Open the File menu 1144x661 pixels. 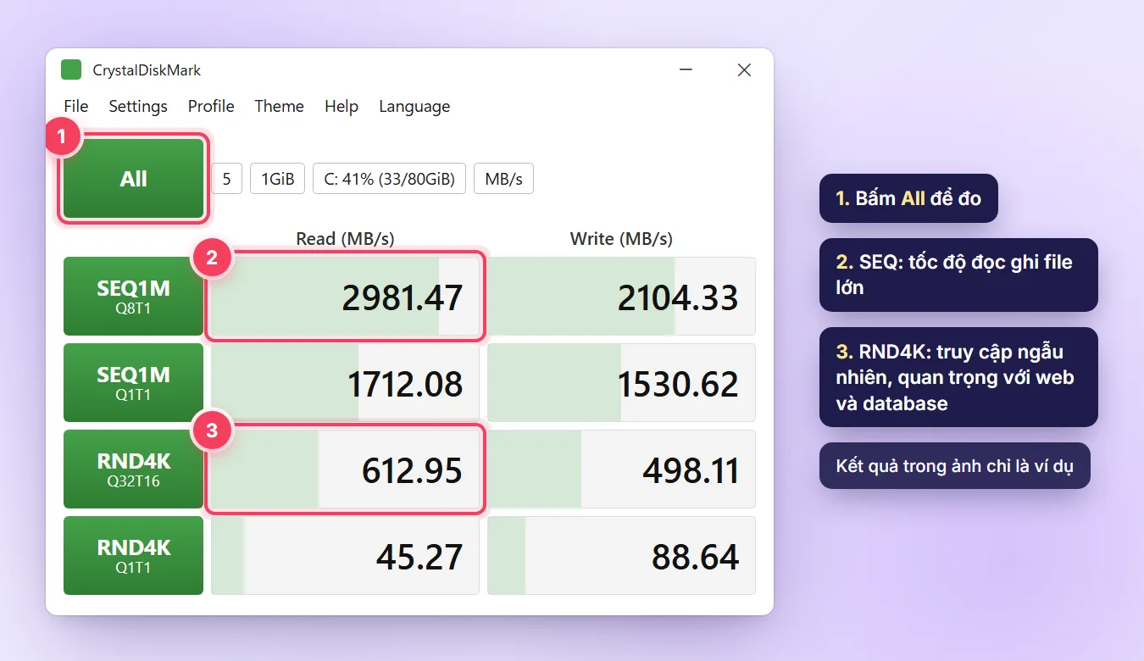76,106
